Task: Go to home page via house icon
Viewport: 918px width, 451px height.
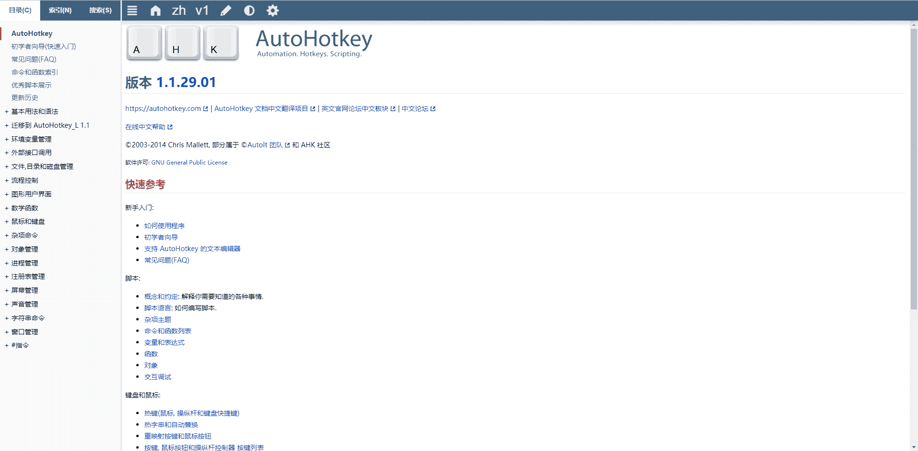Action: (x=155, y=11)
